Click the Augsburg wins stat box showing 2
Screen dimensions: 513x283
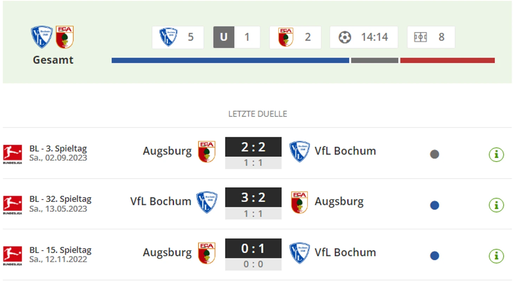(295, 37)
